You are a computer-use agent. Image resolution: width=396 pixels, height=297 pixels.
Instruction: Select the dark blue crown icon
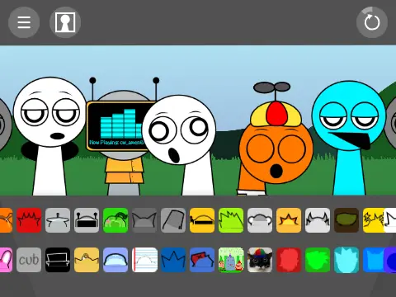pyautogui.click(x=173, y=260)
